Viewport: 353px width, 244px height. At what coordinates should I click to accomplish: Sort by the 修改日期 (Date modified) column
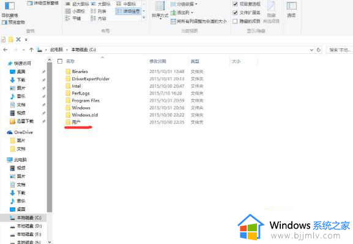[158, 61]
